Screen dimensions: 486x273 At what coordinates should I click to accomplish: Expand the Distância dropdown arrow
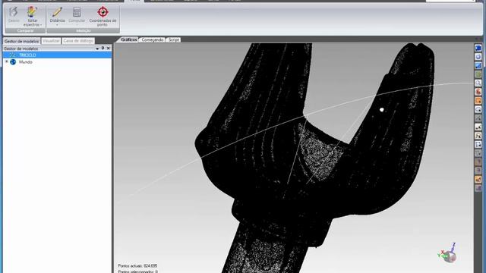coord(57,25)
